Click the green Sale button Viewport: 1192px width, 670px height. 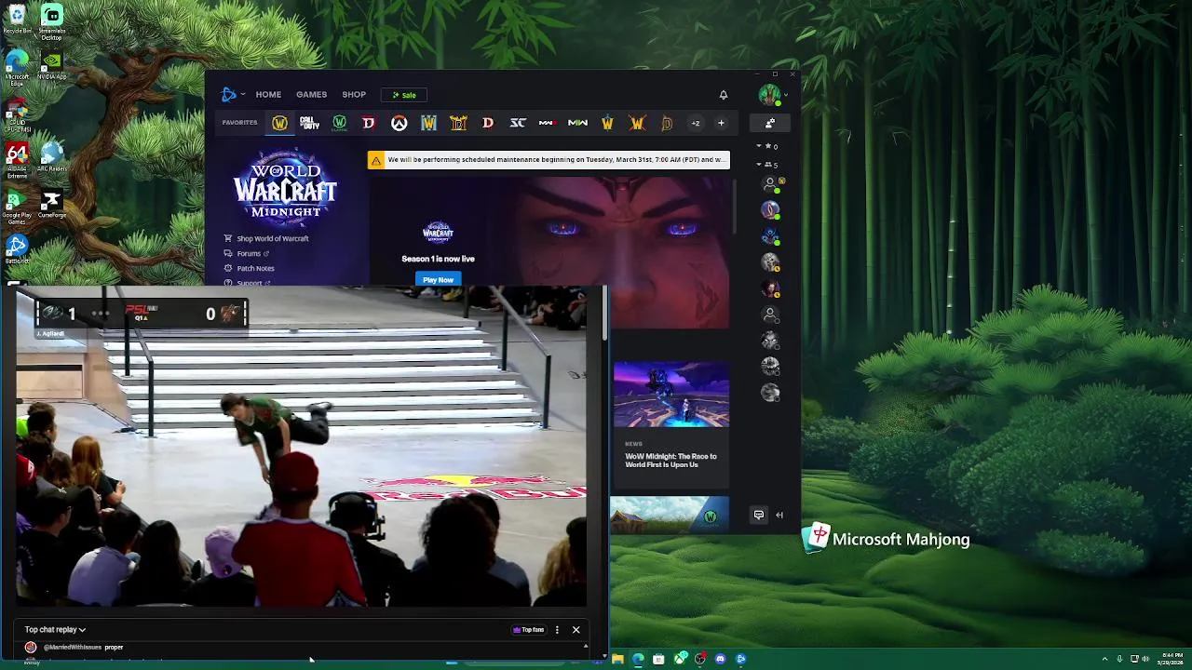pos(404,95)
